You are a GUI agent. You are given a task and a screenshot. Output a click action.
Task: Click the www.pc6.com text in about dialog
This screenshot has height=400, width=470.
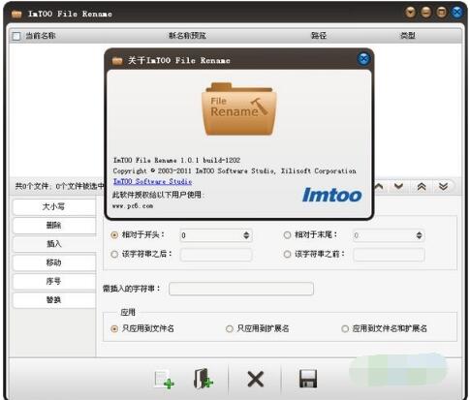(133, 206)
